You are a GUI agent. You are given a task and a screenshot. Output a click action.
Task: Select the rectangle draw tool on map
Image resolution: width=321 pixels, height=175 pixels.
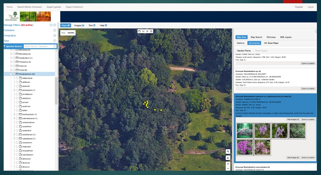[x=151, y=31]
